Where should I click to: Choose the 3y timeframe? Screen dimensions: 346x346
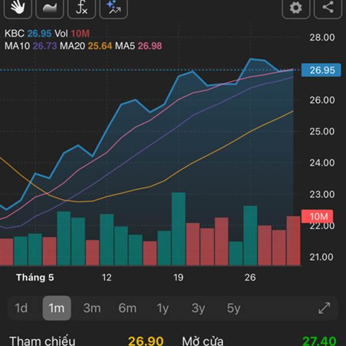198,308
